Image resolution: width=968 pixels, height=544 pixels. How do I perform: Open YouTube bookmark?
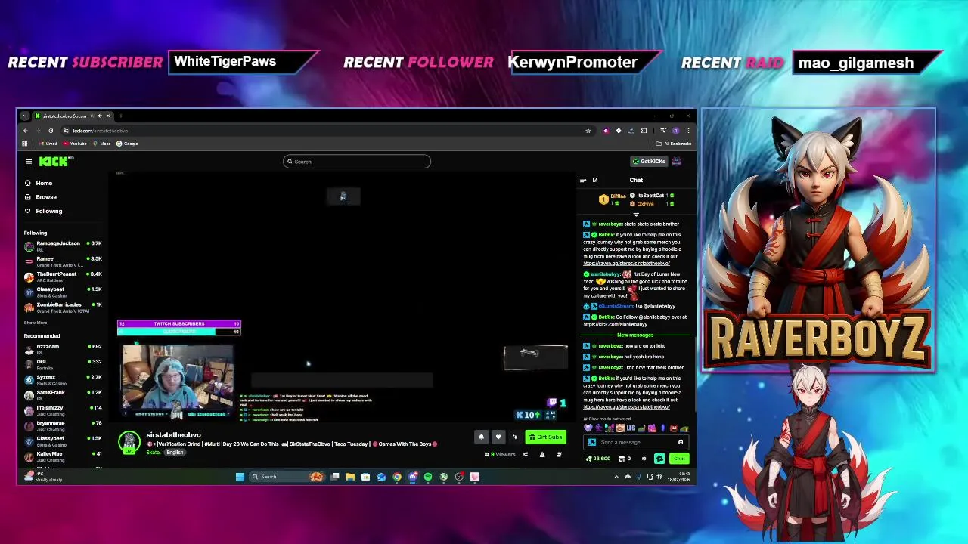click(x=75, y=144)
